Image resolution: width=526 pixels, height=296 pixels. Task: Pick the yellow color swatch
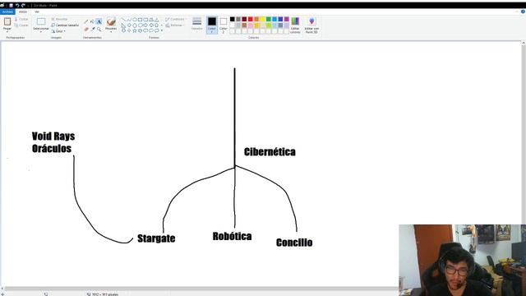tap(262, 19)
